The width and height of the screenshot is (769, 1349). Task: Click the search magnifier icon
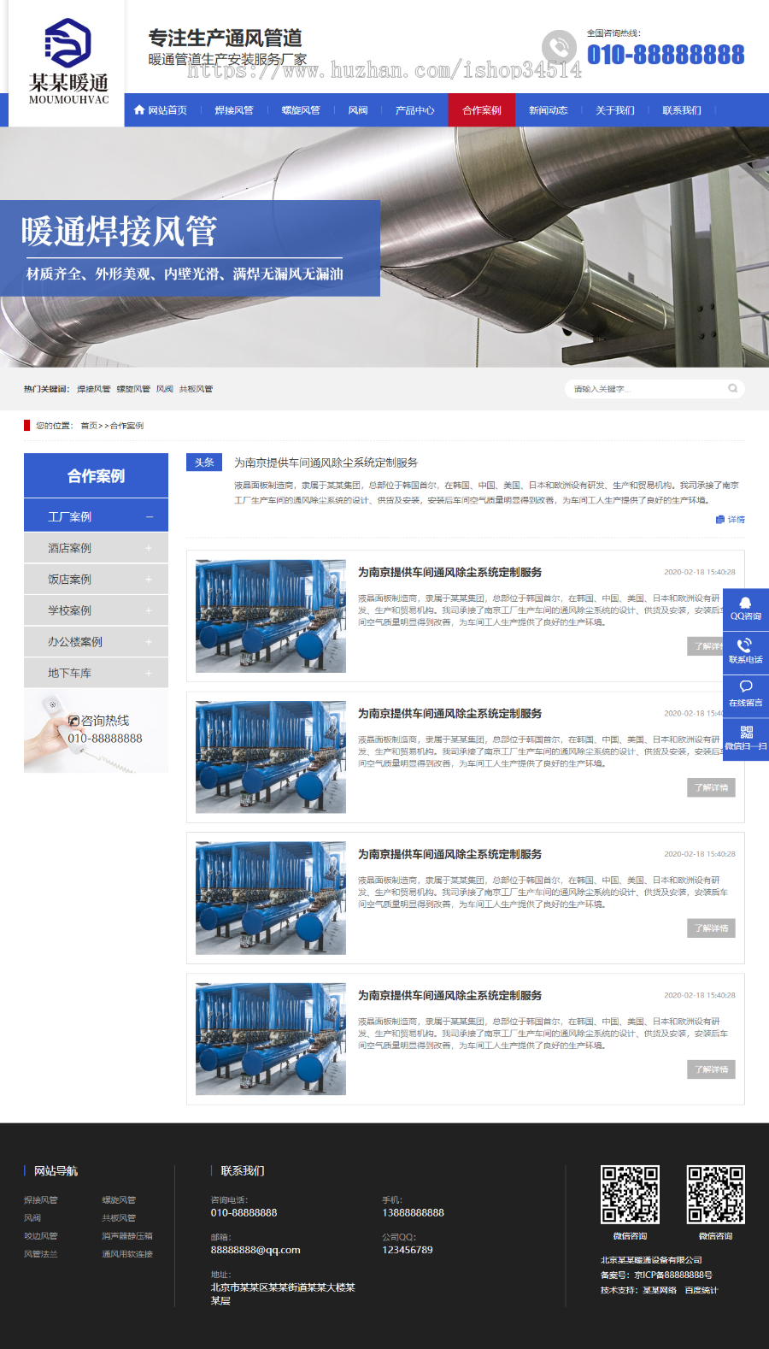(732, 389)
